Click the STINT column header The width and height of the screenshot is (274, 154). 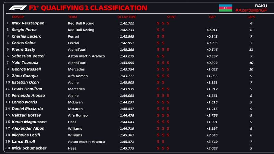pyautogui.click(x=171, y=17)
